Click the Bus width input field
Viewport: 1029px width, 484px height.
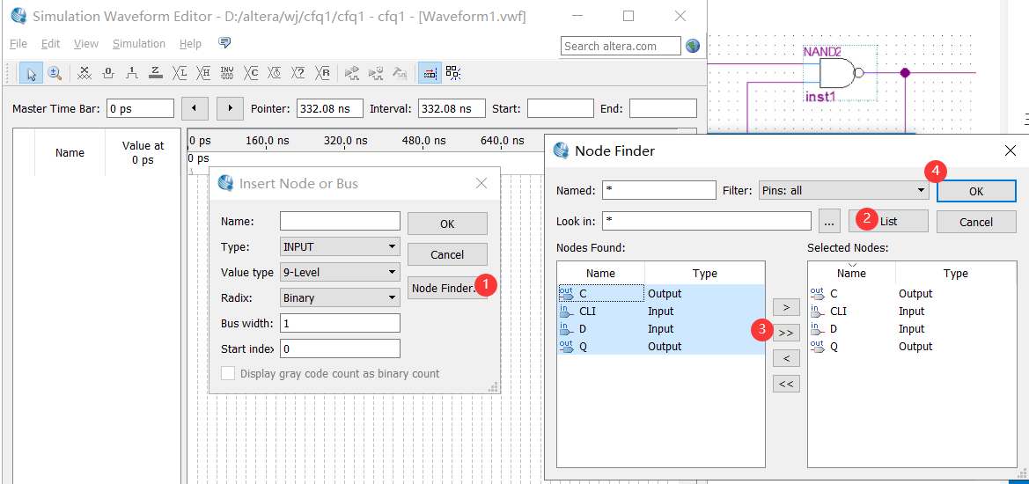pyautogui.click(x=340, y=323)
